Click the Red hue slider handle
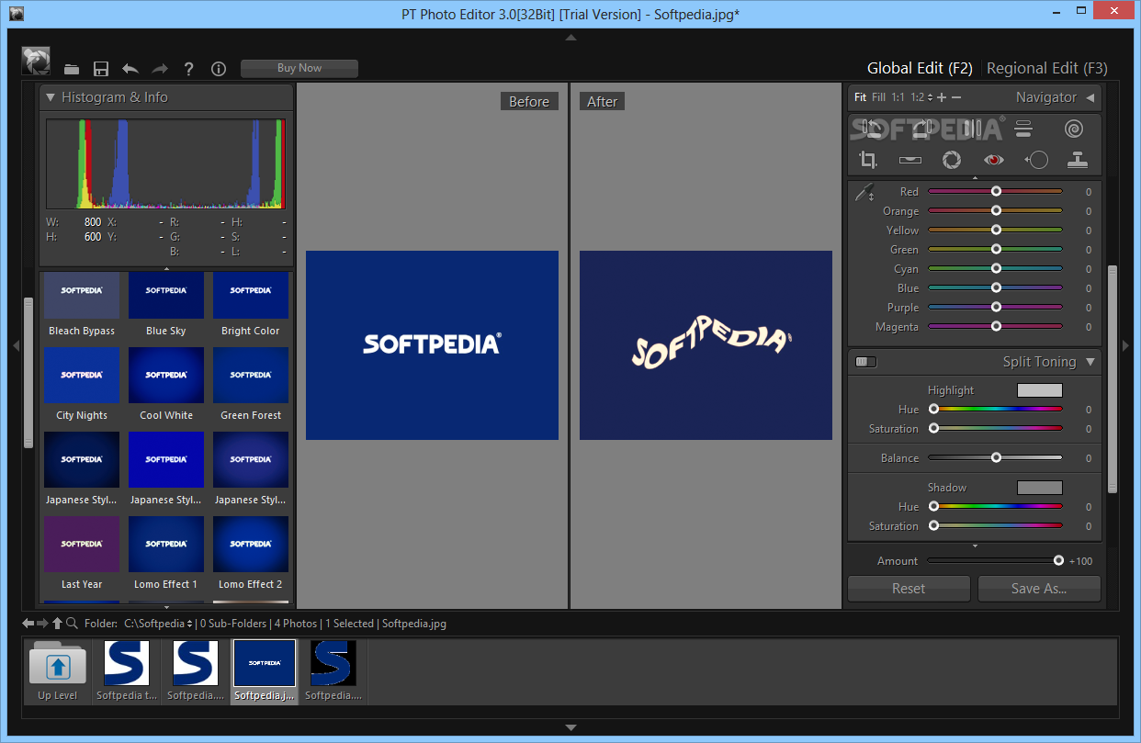Screen dimensions: 1141x743 (996, 191)
